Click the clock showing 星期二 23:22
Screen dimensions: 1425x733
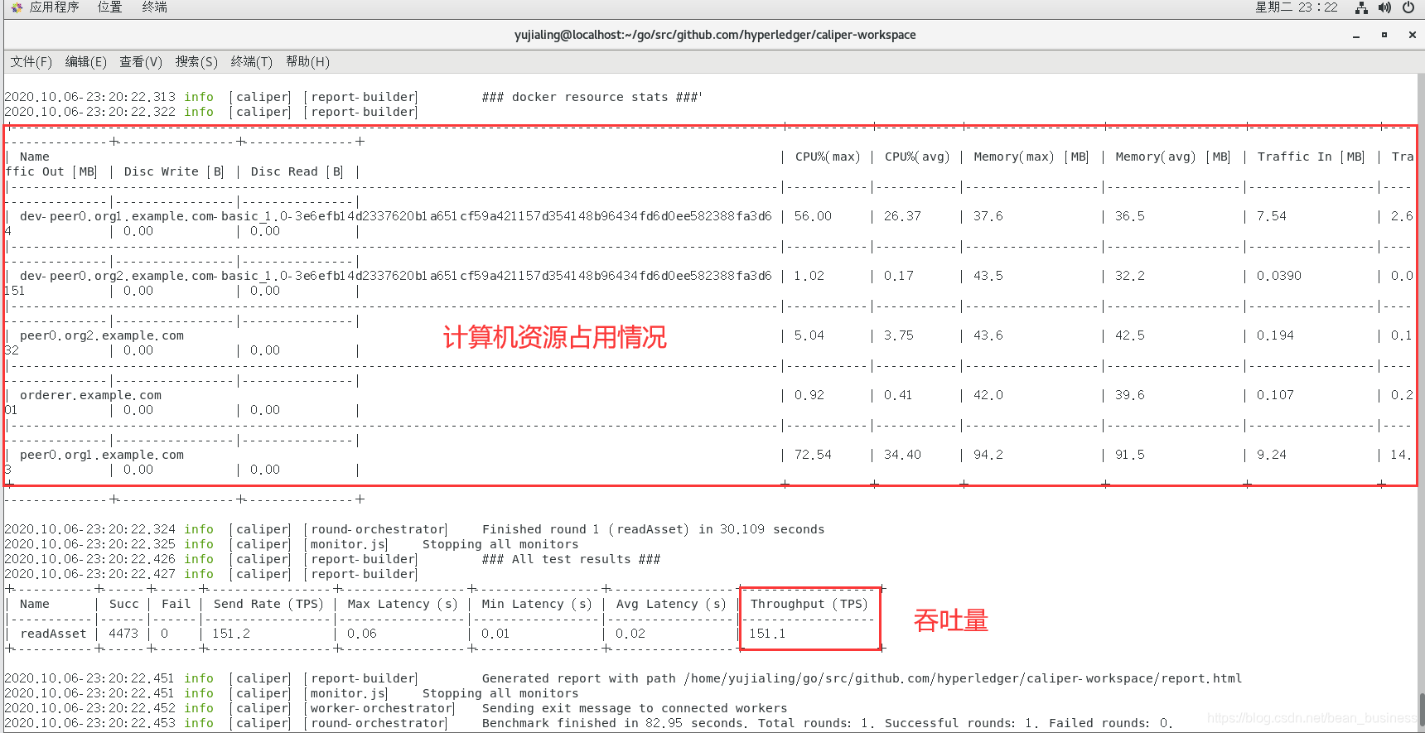(x=1297, y=7)
